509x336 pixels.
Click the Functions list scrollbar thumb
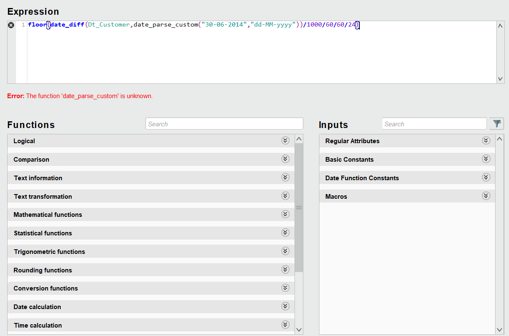coord(299,208)
